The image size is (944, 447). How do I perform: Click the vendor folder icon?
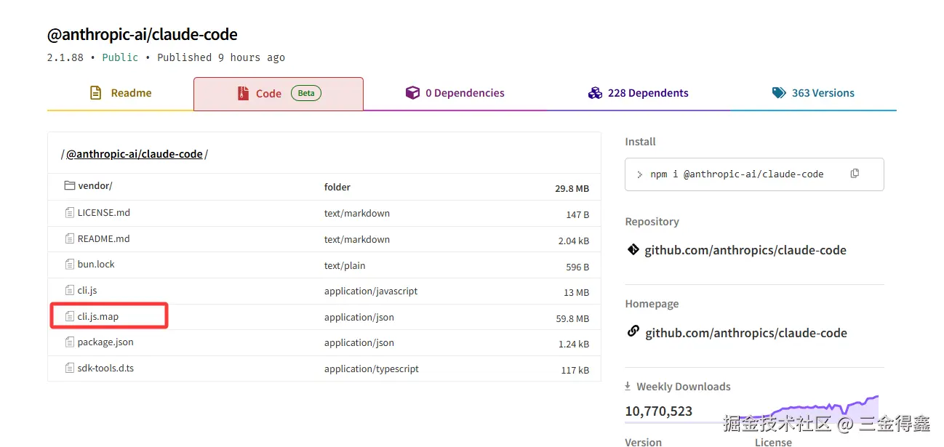pos(70,185)
